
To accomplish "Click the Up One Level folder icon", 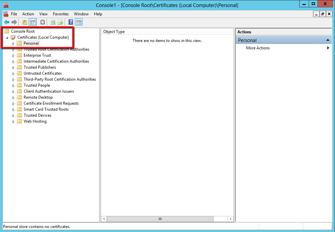I will pyautogui.click(x=25, y=22).
